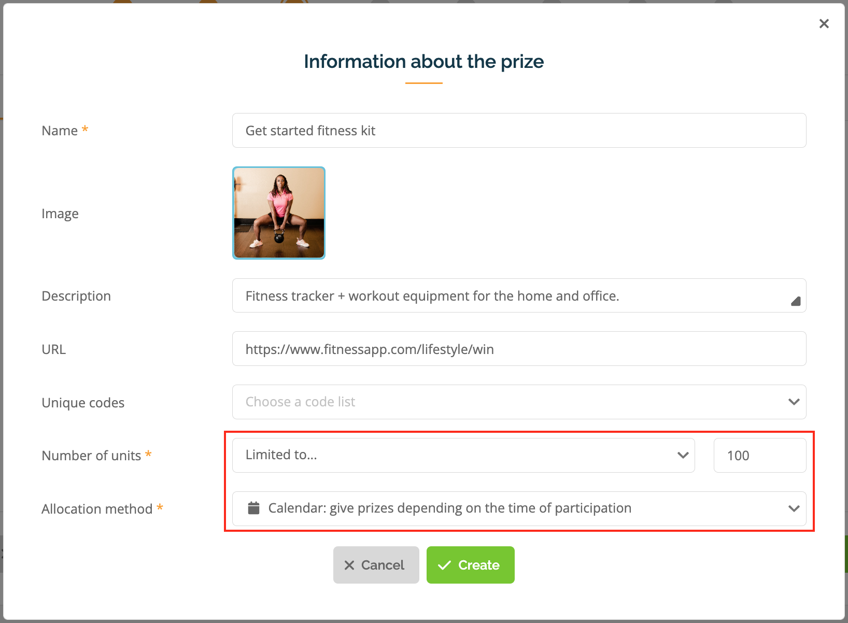848x623 pixels.
Task: Close the prize information dialog
Action: [824, 24]
